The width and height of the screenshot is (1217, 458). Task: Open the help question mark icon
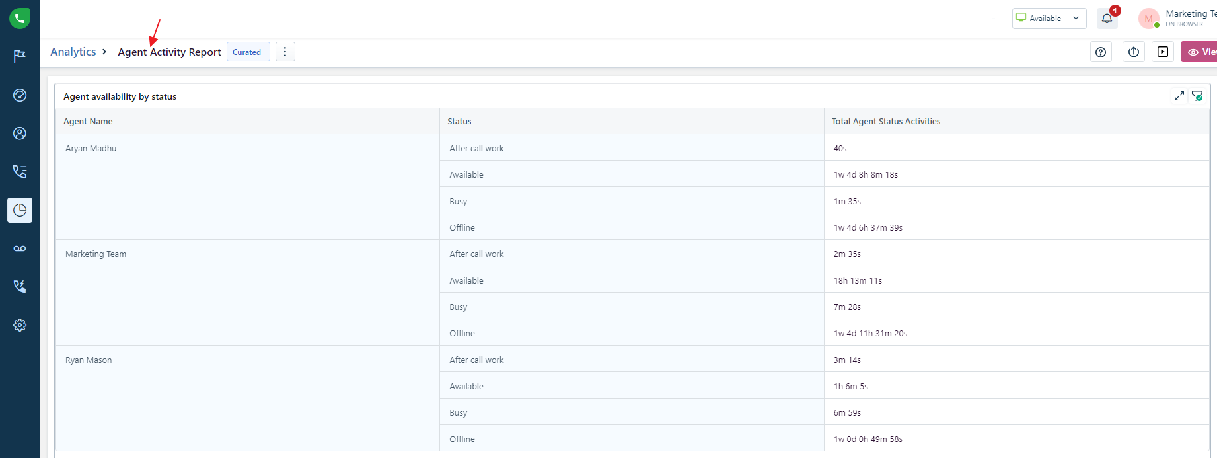pos(1101,52)
